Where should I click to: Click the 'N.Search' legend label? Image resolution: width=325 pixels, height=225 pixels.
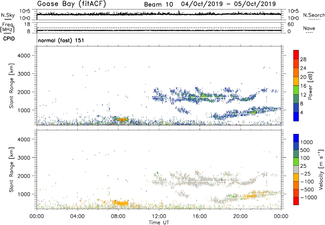314,15
